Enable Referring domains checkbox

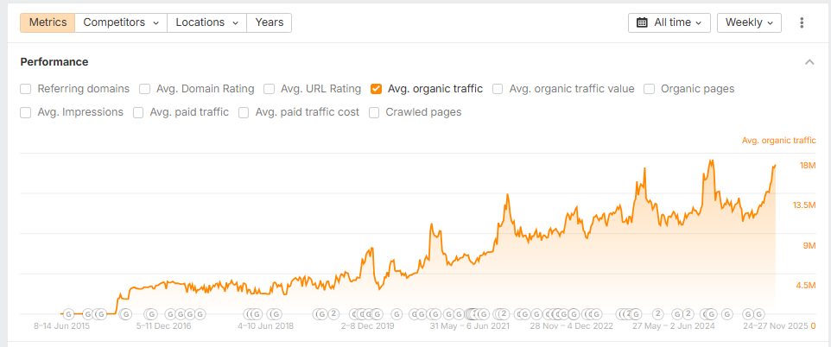click(26, 88)
